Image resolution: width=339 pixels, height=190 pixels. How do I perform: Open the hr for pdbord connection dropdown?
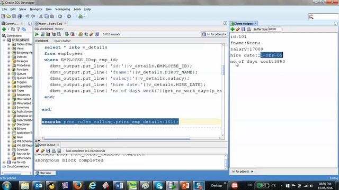[x=214, y=34]
